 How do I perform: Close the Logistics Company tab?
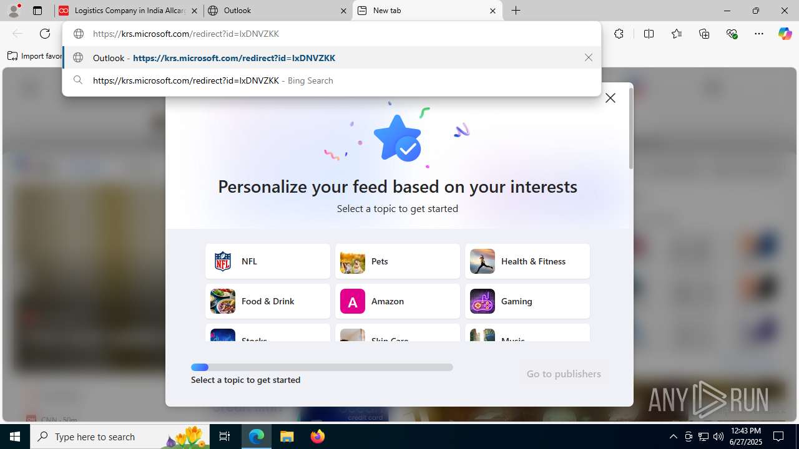(195, 11)
